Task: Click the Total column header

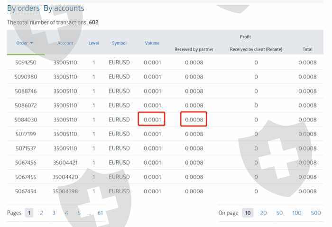Action: coord(307,49)
